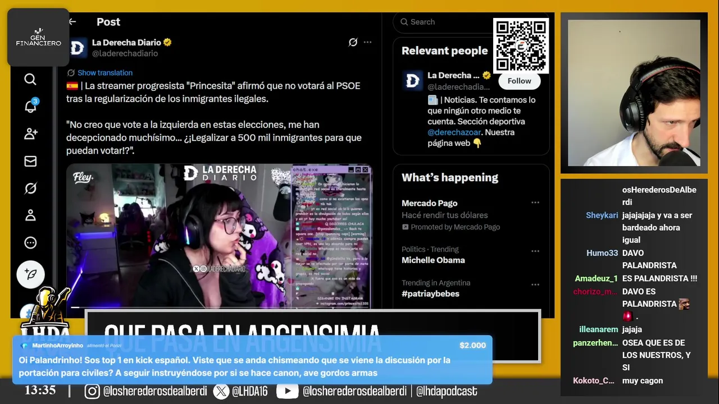Click the translate icon beside Show translation

(71, 73)
